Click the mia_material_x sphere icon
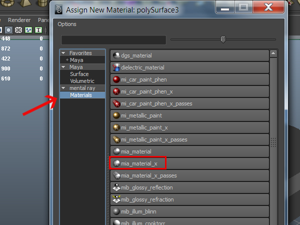300x225 pixels. click(x=116, y=163)
